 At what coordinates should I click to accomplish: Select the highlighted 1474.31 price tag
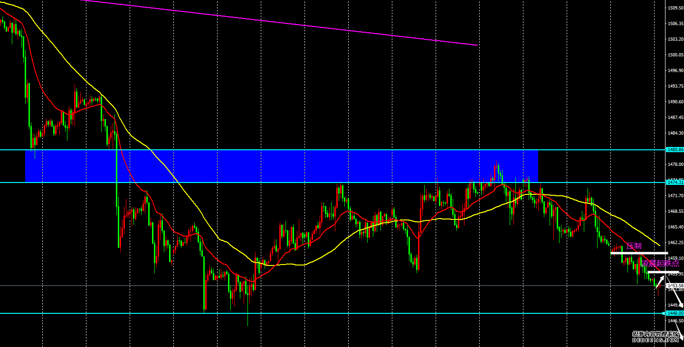point(675,183)
